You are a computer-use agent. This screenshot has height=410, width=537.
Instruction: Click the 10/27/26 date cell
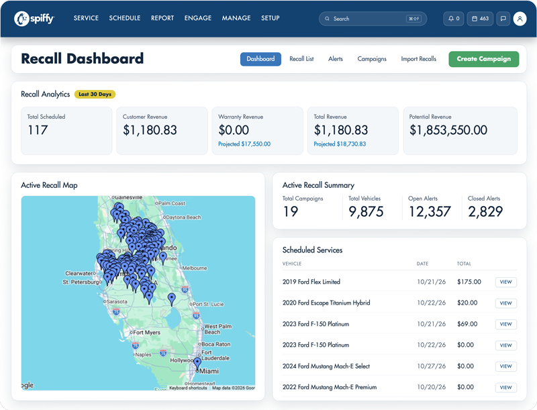click(431, 366)
